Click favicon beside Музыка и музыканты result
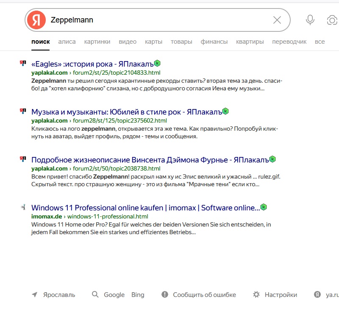The width and height of the screenshot is (339, 319). (23, 111)
